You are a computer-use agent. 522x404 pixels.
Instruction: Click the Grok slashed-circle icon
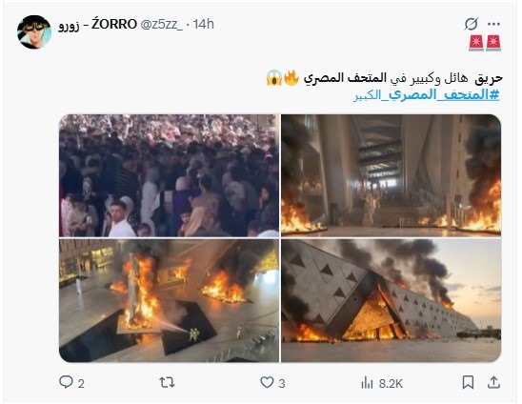[x=472, y=24]
